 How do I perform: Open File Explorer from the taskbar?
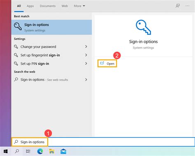coord(51,151)
